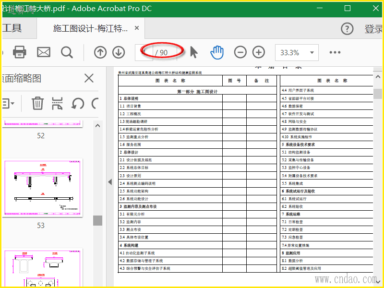Close the 页面缩略图 panel
Image resolution: width=384 pixels, height=288 pixels.
click(x=89, y=78)
